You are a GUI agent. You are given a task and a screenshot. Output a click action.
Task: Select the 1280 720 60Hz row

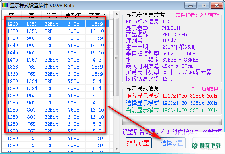click(x=56, y=146)
